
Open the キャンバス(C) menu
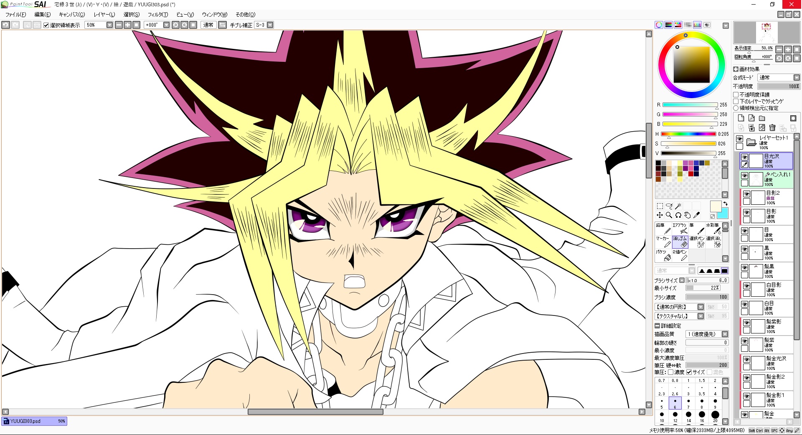pyautogui.click(x=71, y=15)
